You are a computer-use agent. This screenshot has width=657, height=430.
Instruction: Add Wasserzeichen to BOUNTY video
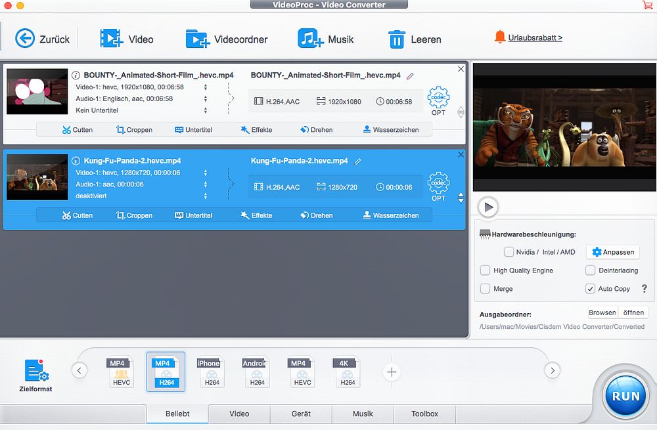pyautogui.click(x=391, y=130)
